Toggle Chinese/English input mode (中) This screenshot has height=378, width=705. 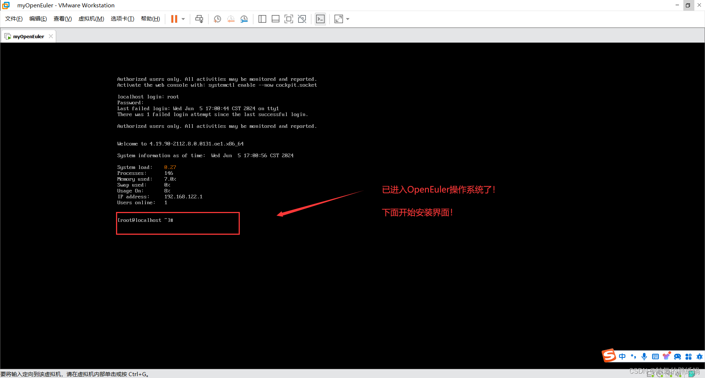622,356
